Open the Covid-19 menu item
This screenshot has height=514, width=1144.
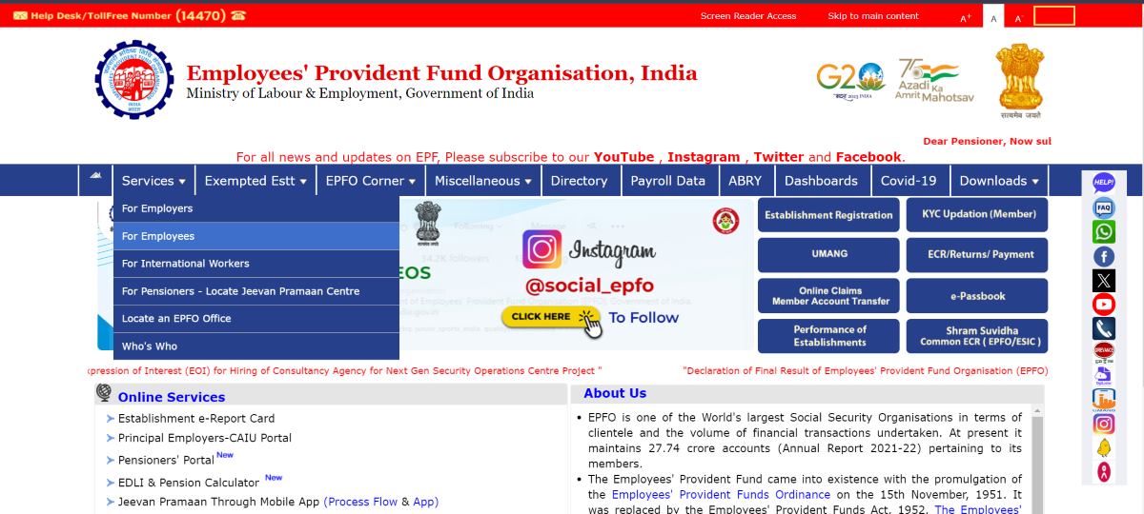click(x=909, y=181)
